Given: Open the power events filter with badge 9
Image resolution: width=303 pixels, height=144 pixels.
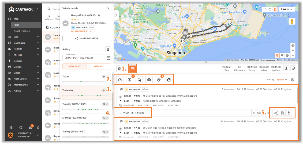Looking at the screenshot, I should pos(129,80).
